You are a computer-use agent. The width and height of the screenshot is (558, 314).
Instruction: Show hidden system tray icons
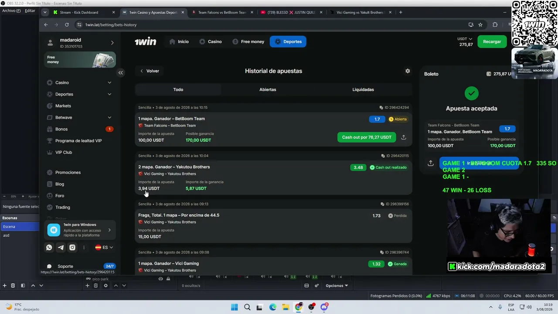click(491, 307)
